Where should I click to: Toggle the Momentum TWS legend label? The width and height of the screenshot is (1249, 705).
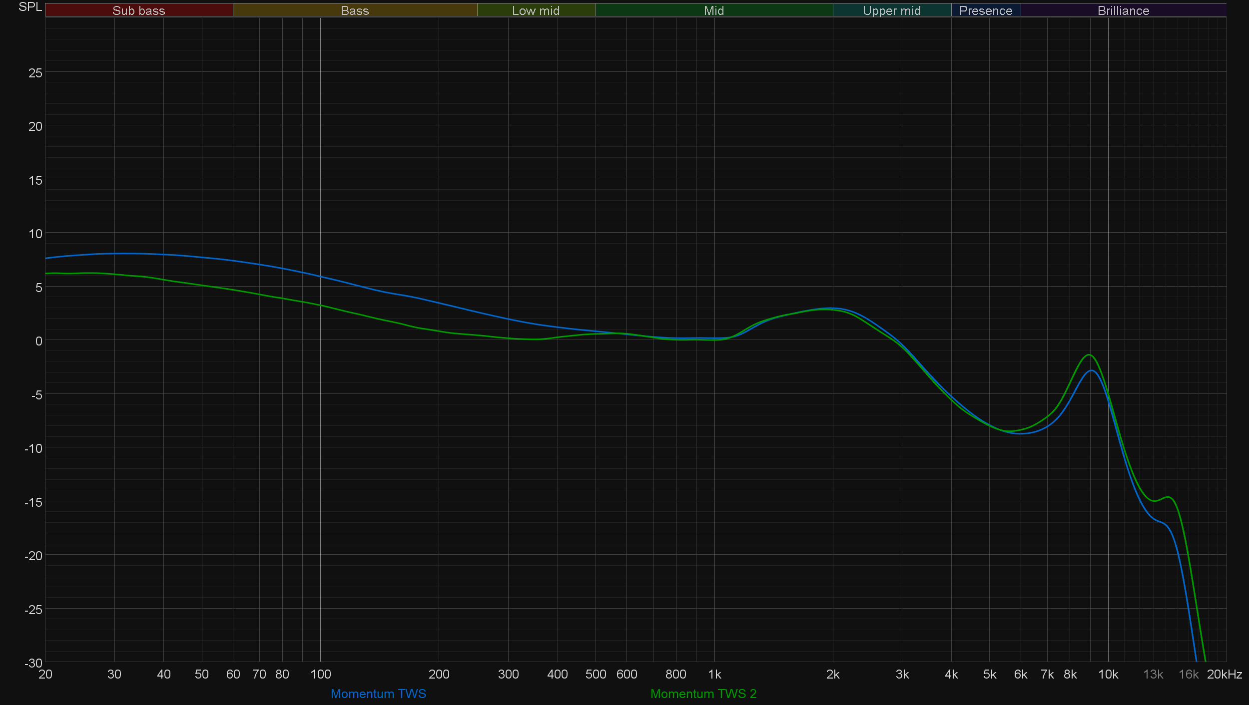pyautogui.click(x=378, y=694)
